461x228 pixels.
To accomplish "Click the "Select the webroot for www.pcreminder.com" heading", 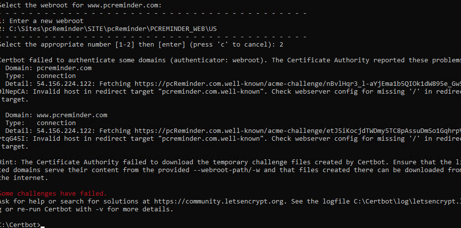I will (x=81, y=5).
